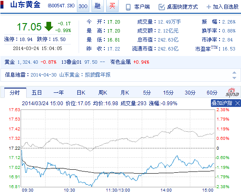Viewport: 241px width, 192px height.
Task: Switch to the 月K tab
Action: pos(125,93)
